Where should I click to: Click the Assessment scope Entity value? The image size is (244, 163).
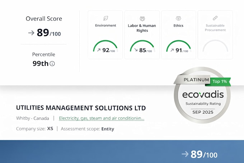(108, 129)
